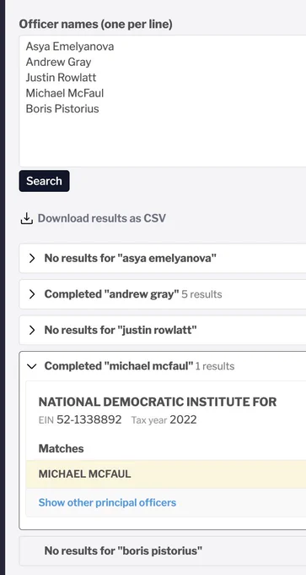The image size is (306, 575).
Task: Click the NATIONAL DEMOCRATIC INSTITUTE FOR heading
Action: click(158, 402)
